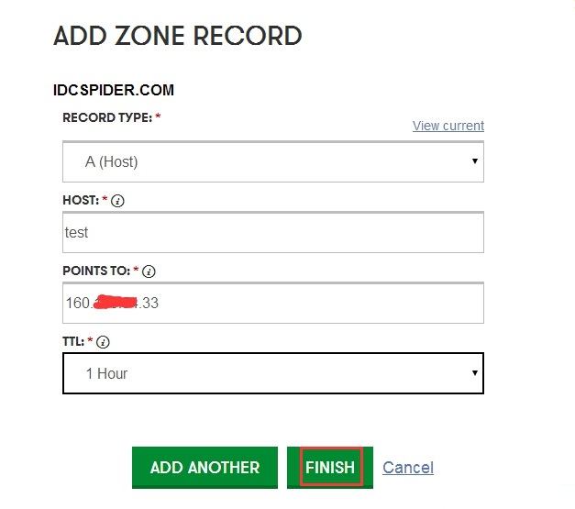The image size is (575, 509).
Task: Click the info icon next to HOST
Action: [117, 201]
